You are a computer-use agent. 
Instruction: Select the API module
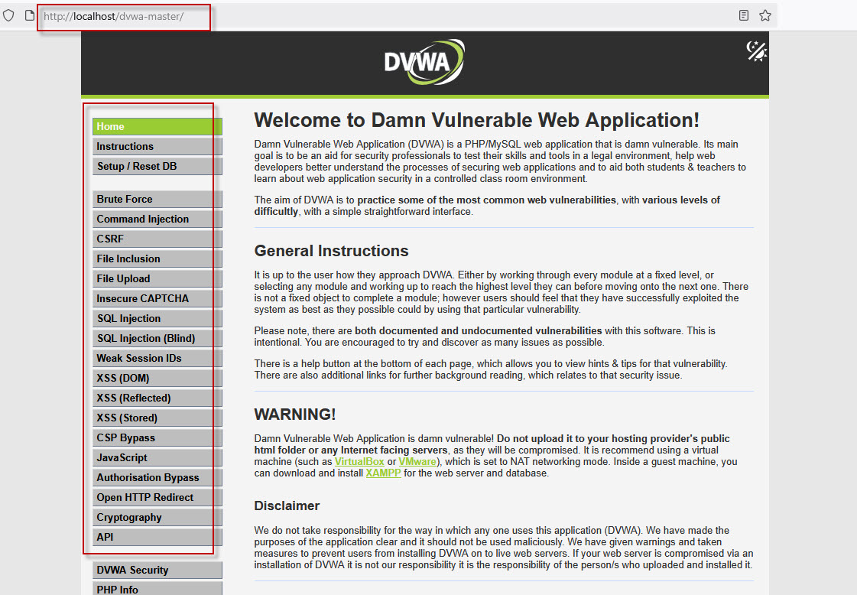tap(157, 537)
